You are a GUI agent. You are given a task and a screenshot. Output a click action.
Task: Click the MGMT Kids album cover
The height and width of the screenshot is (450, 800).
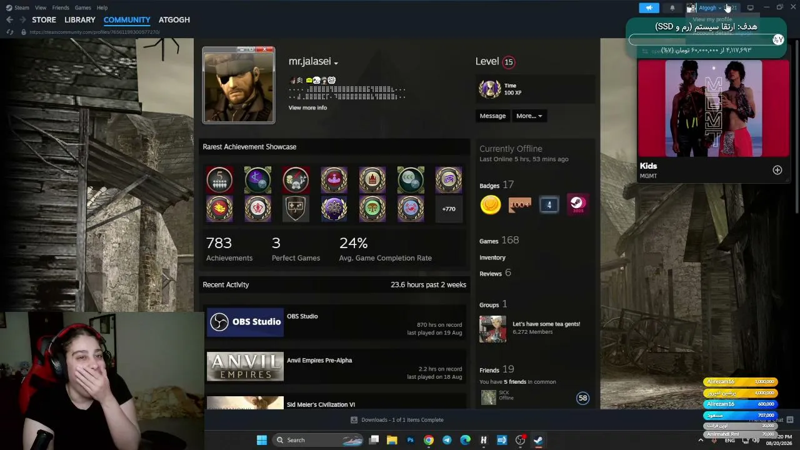coord(714,108)
